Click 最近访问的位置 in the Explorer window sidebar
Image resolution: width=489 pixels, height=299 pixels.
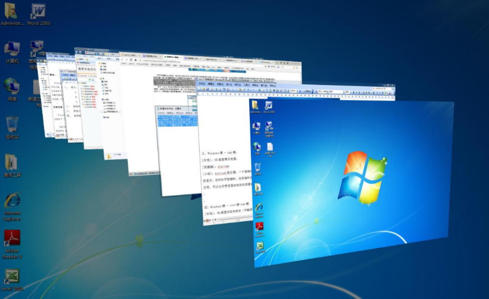pyautogui.click(x=109, y=73)
